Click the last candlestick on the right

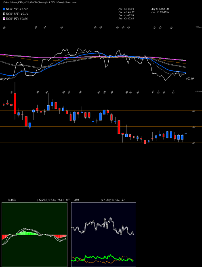coord(186,134)
